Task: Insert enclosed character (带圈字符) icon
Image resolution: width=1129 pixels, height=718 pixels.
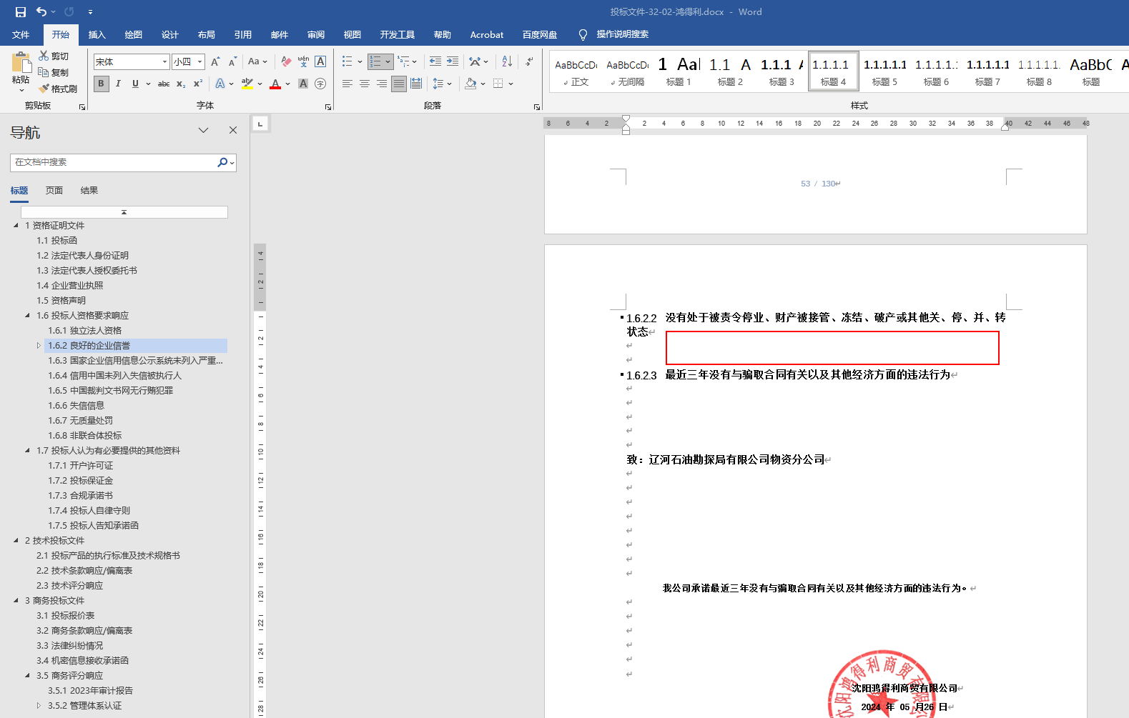Action: [x=320, y=84]
